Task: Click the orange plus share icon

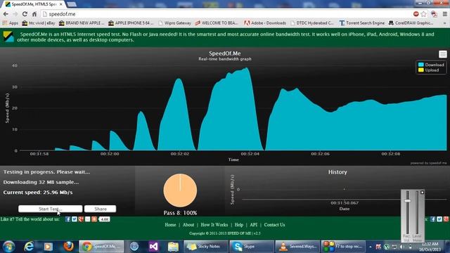Action: click(x=94, y=219)
